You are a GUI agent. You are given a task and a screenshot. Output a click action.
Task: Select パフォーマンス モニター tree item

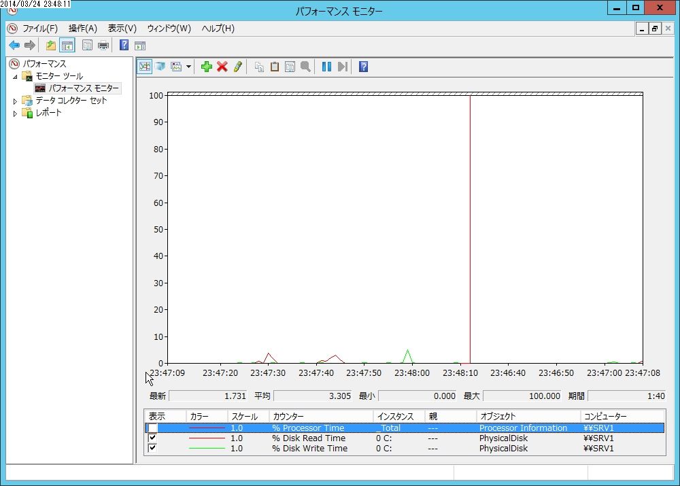83,88
